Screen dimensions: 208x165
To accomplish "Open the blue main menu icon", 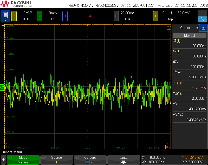I will [x=5, y=16].
